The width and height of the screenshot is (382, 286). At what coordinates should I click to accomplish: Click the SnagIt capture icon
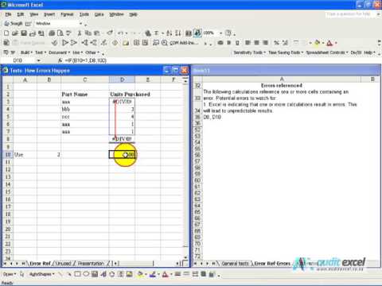click(x=14, y=24)
